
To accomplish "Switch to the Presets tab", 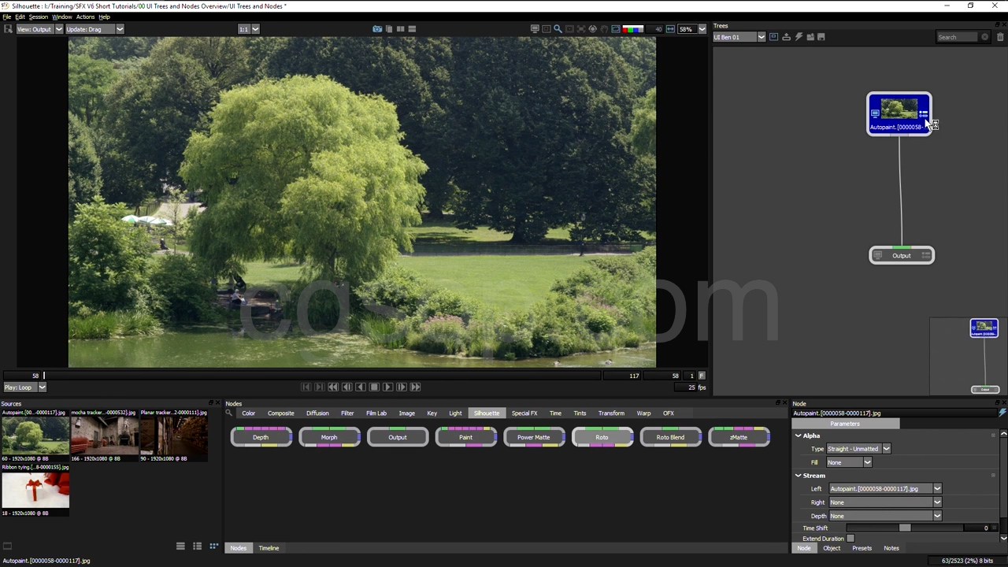I will [x=862, y=548].
